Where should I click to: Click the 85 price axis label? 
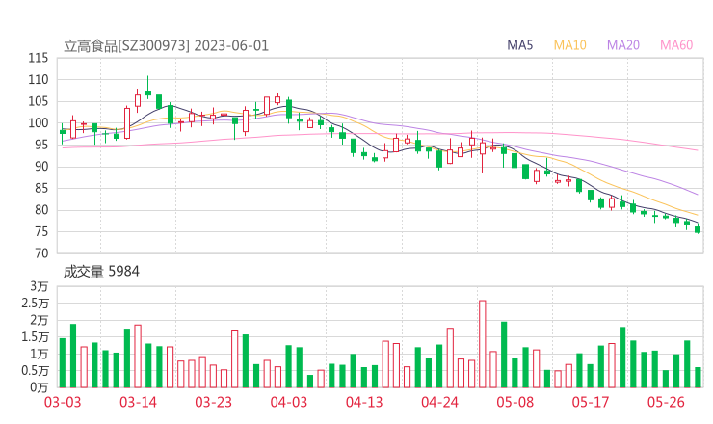point(41,188)
